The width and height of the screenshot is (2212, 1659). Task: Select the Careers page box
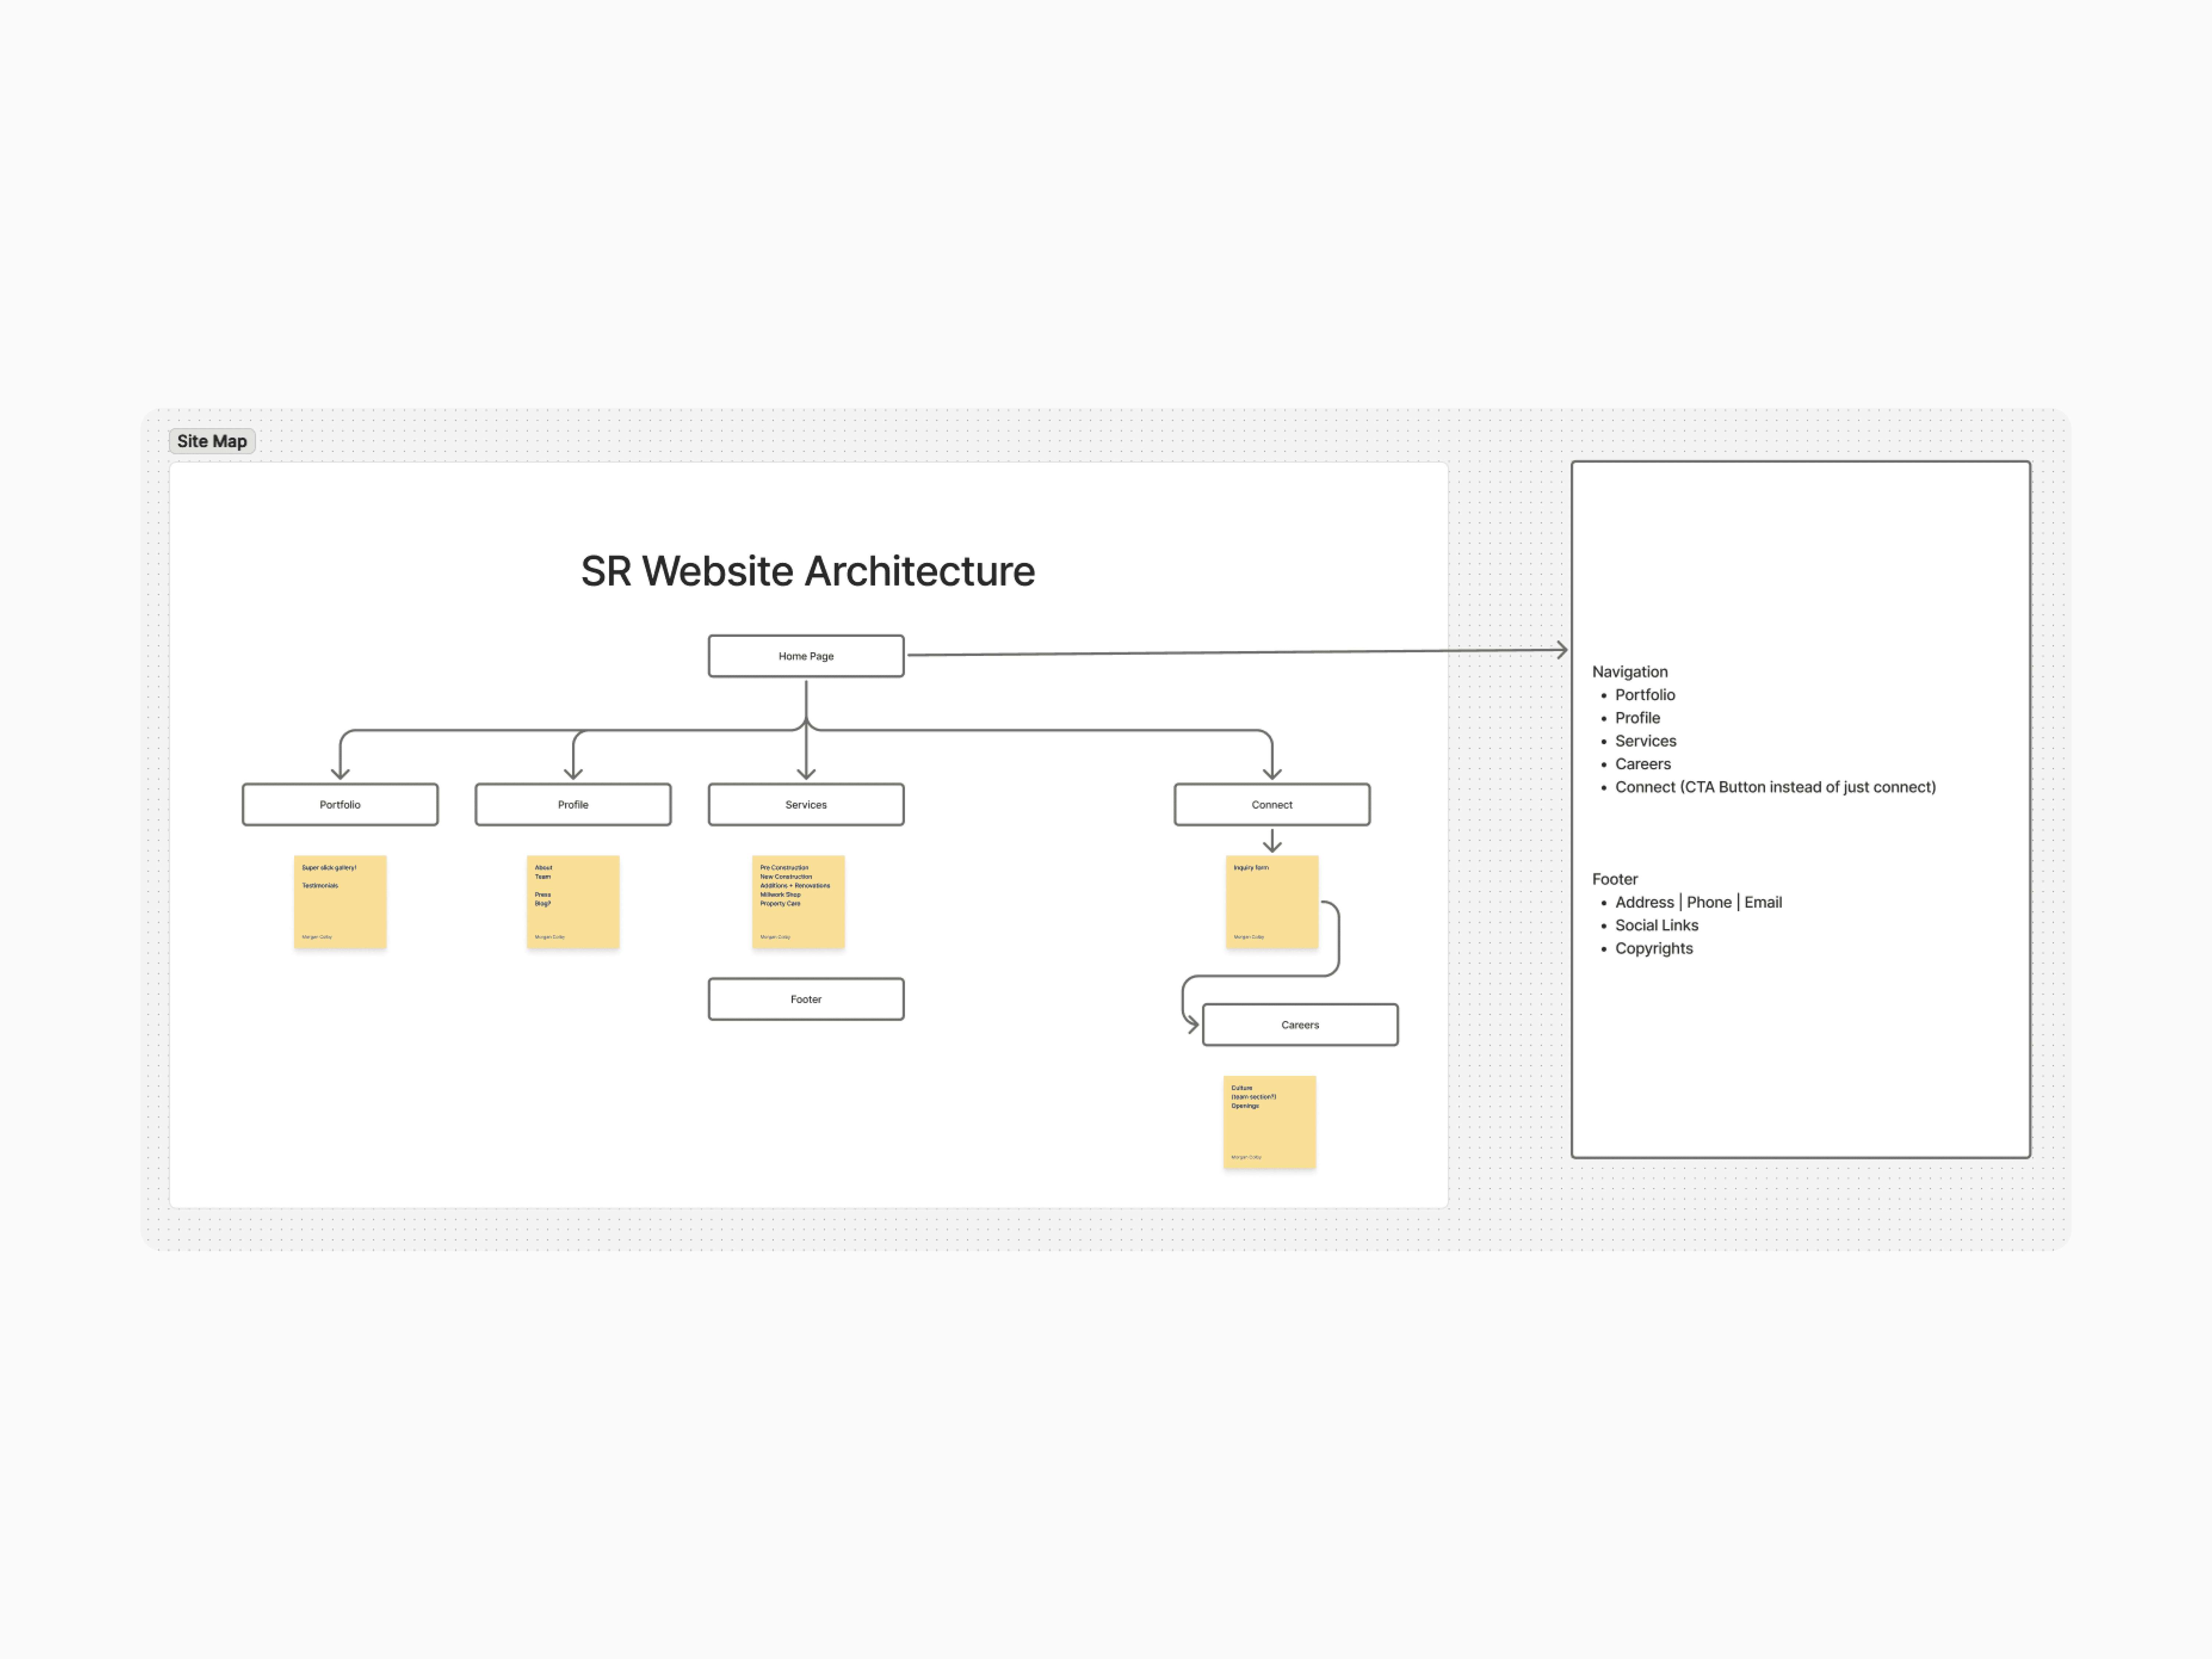(x=1300, y=1025)
